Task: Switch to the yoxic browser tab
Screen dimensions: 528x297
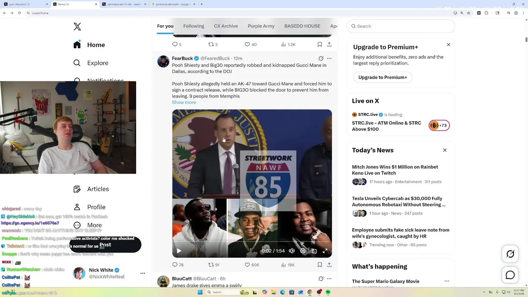Action: tap(25, 4)
